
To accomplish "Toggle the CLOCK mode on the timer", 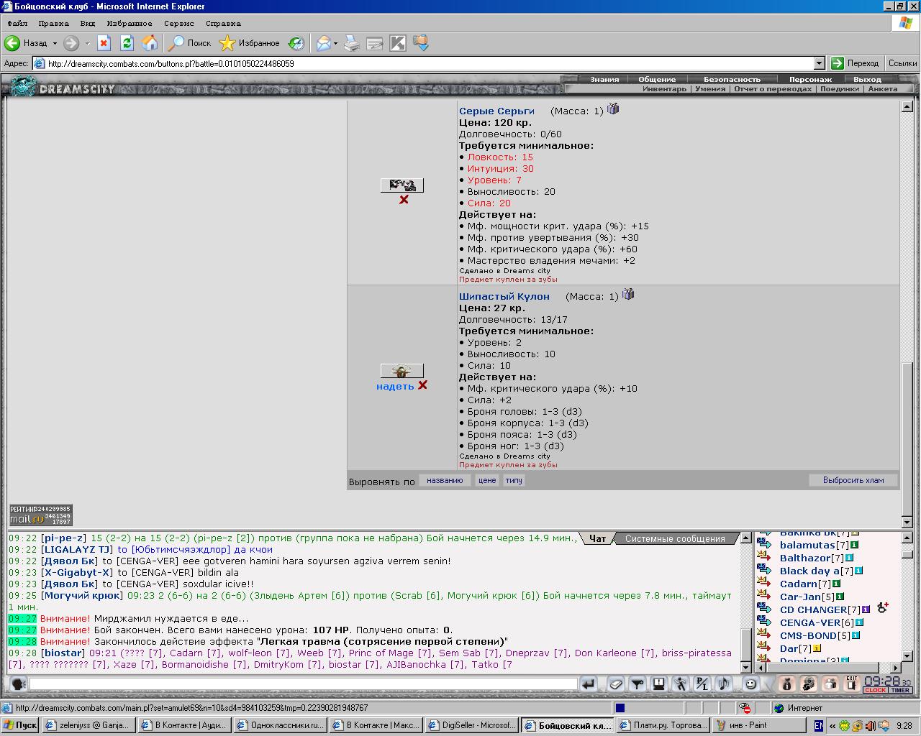I will coord(875,690).
